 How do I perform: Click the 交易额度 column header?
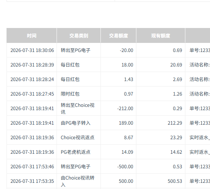click(x=118, y=36)
